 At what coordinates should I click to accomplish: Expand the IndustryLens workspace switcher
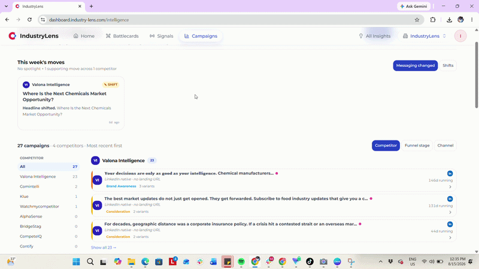tap(425, 36)
